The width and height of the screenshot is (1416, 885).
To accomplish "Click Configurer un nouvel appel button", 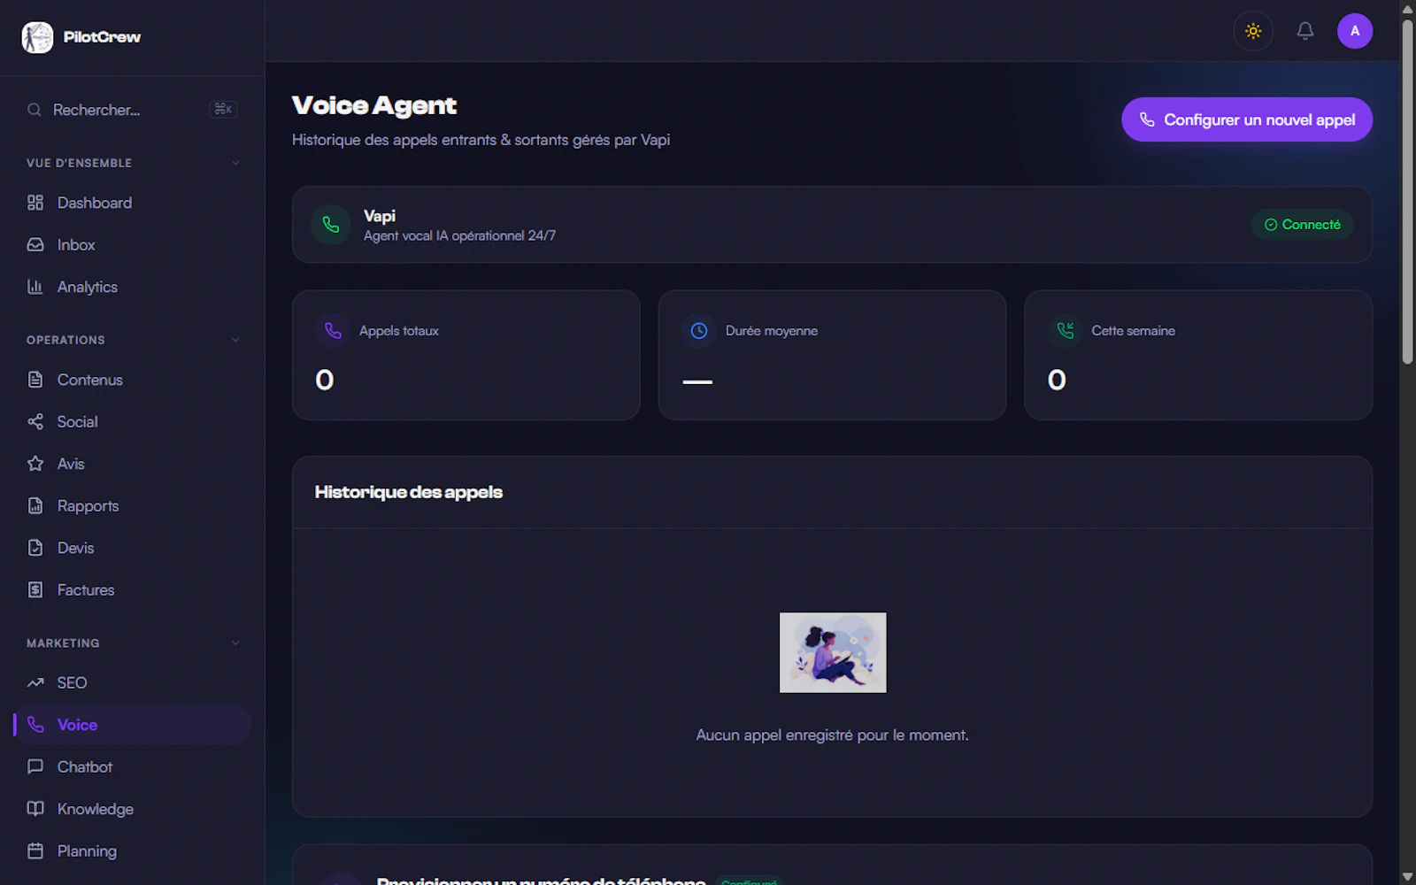I will pyautogui.click(x=1247, y=119).
